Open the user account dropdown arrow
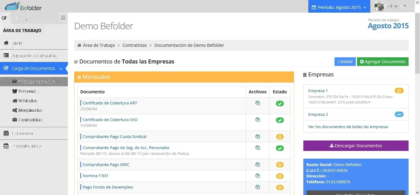The width and height of the screenshot is (420, 195). 405,6
